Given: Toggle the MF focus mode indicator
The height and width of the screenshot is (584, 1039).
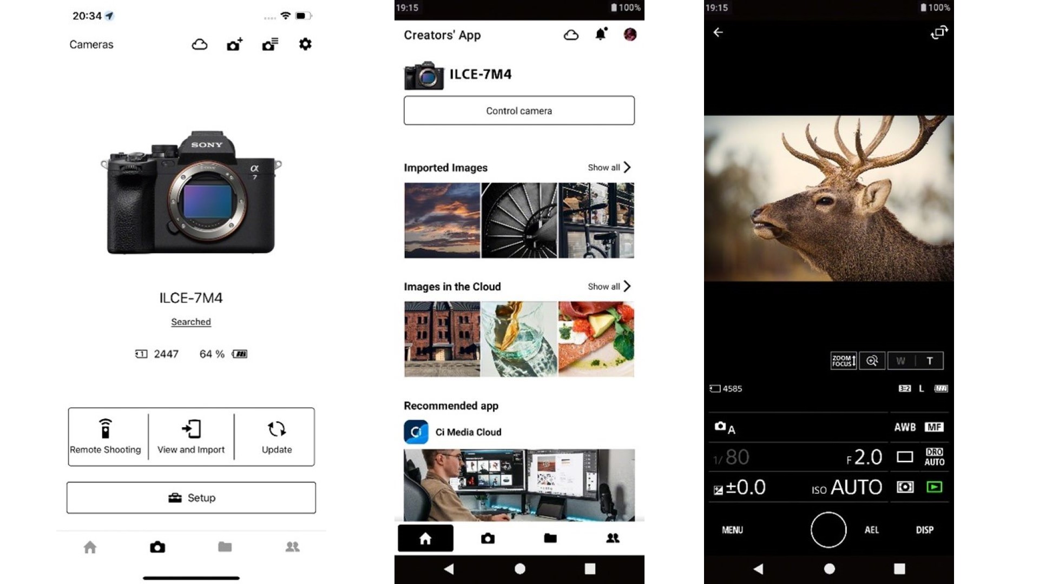Looking at the screenshot, I should [934, 427].
